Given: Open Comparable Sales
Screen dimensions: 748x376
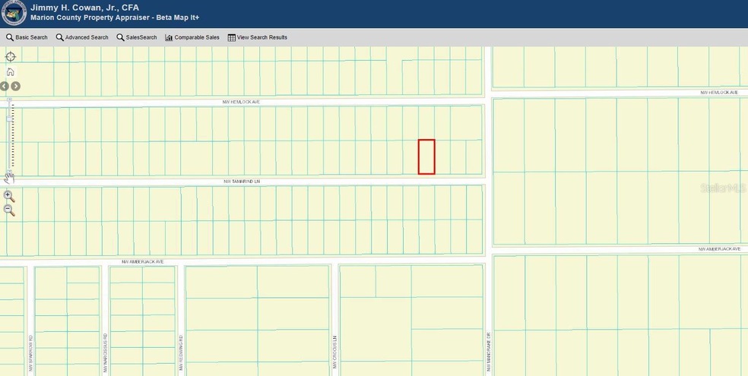Looking at the screenshot, I should pyautogui.click(x=192, y=37).
